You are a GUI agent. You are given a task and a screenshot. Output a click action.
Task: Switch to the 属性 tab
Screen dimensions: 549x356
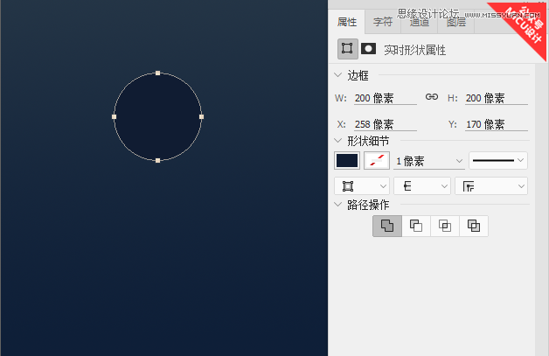[347, 23]
